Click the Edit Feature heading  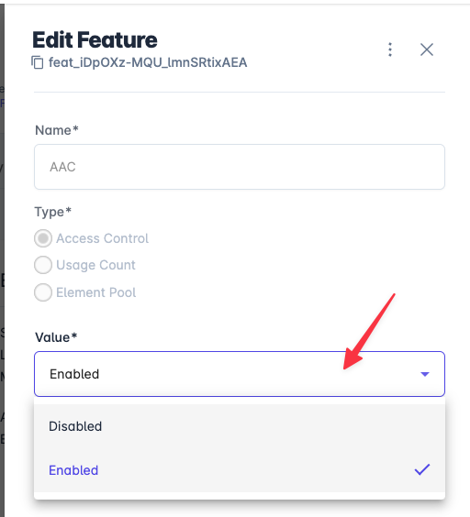click(95, 40)
